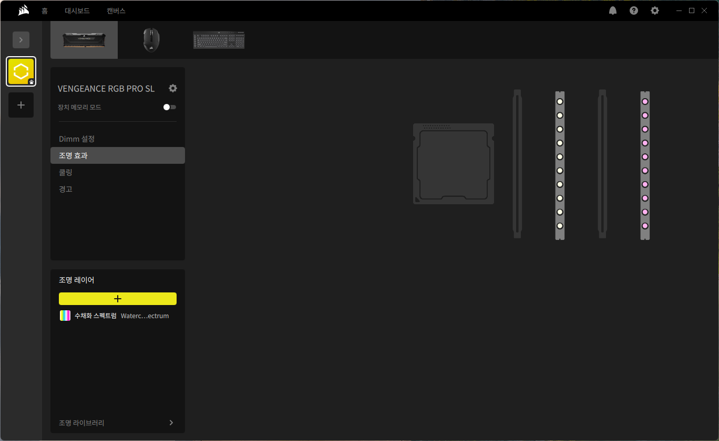The image size is (719, 441).
Task: Click the Corsair sails logo
Action: [23, 10]
